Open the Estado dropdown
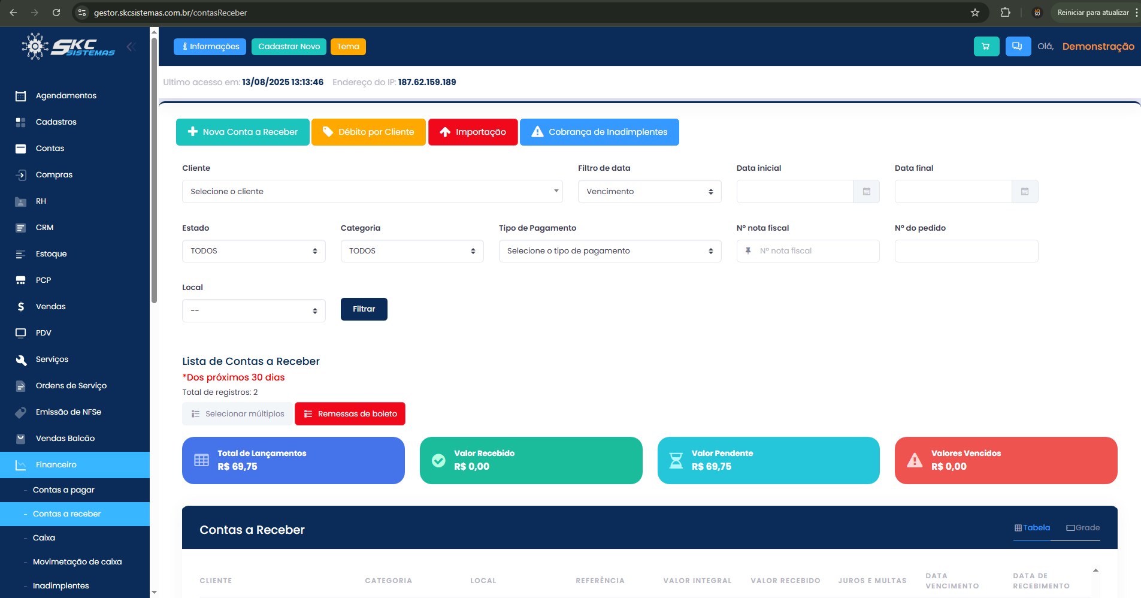The width and height of the screenshot is (1141, 598). point(253,251)
